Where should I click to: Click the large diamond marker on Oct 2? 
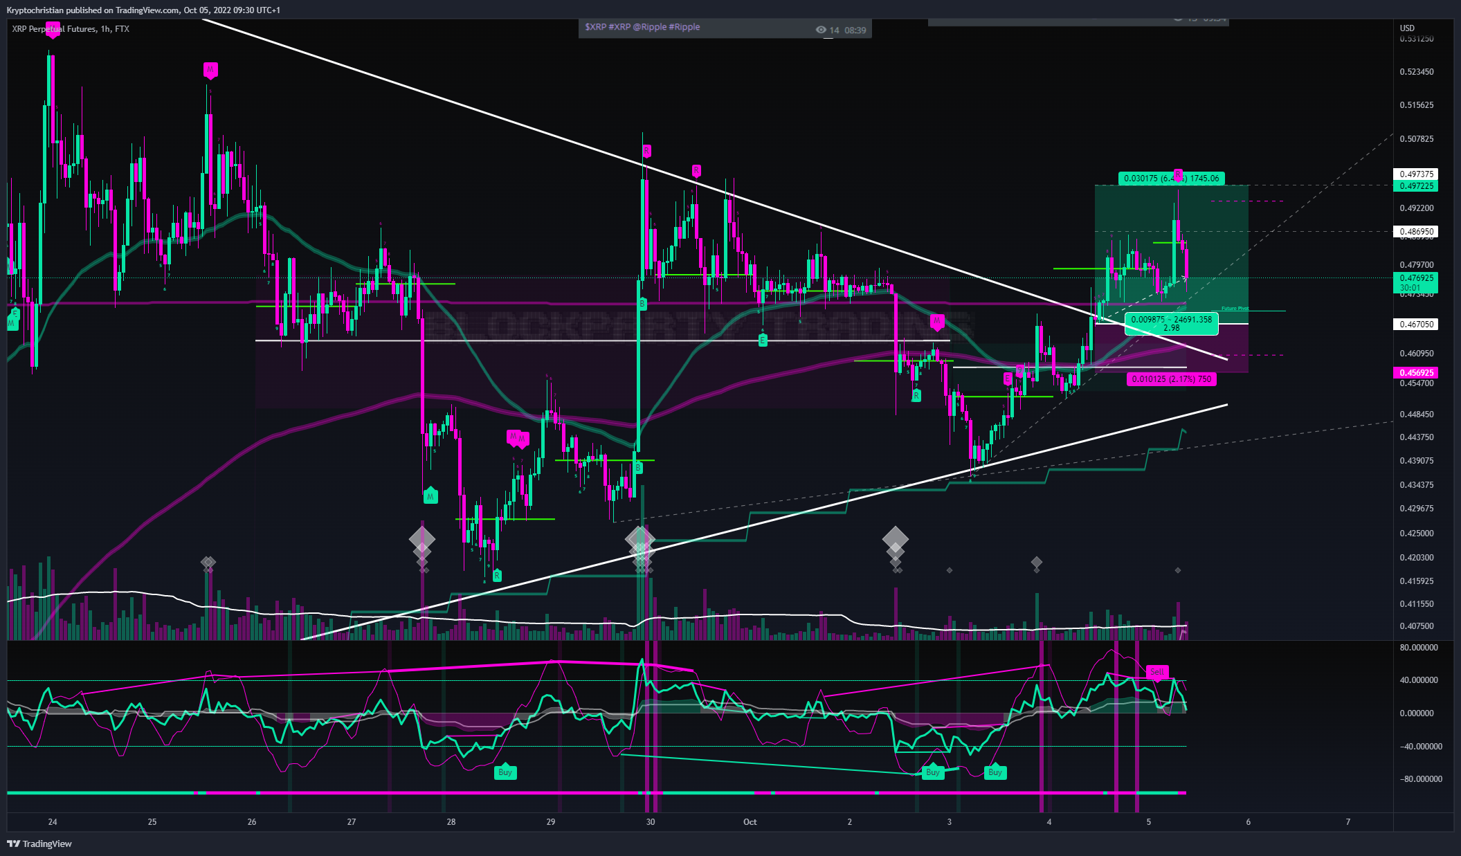(x=896, y=538)
